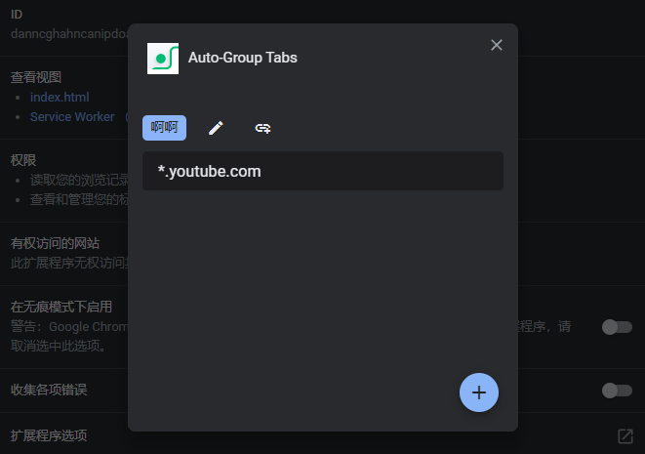Click the ID label text
645x454 pixels.
[17, 15]
